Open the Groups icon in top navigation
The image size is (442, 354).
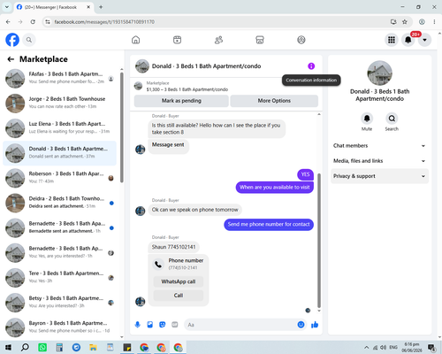301,40
